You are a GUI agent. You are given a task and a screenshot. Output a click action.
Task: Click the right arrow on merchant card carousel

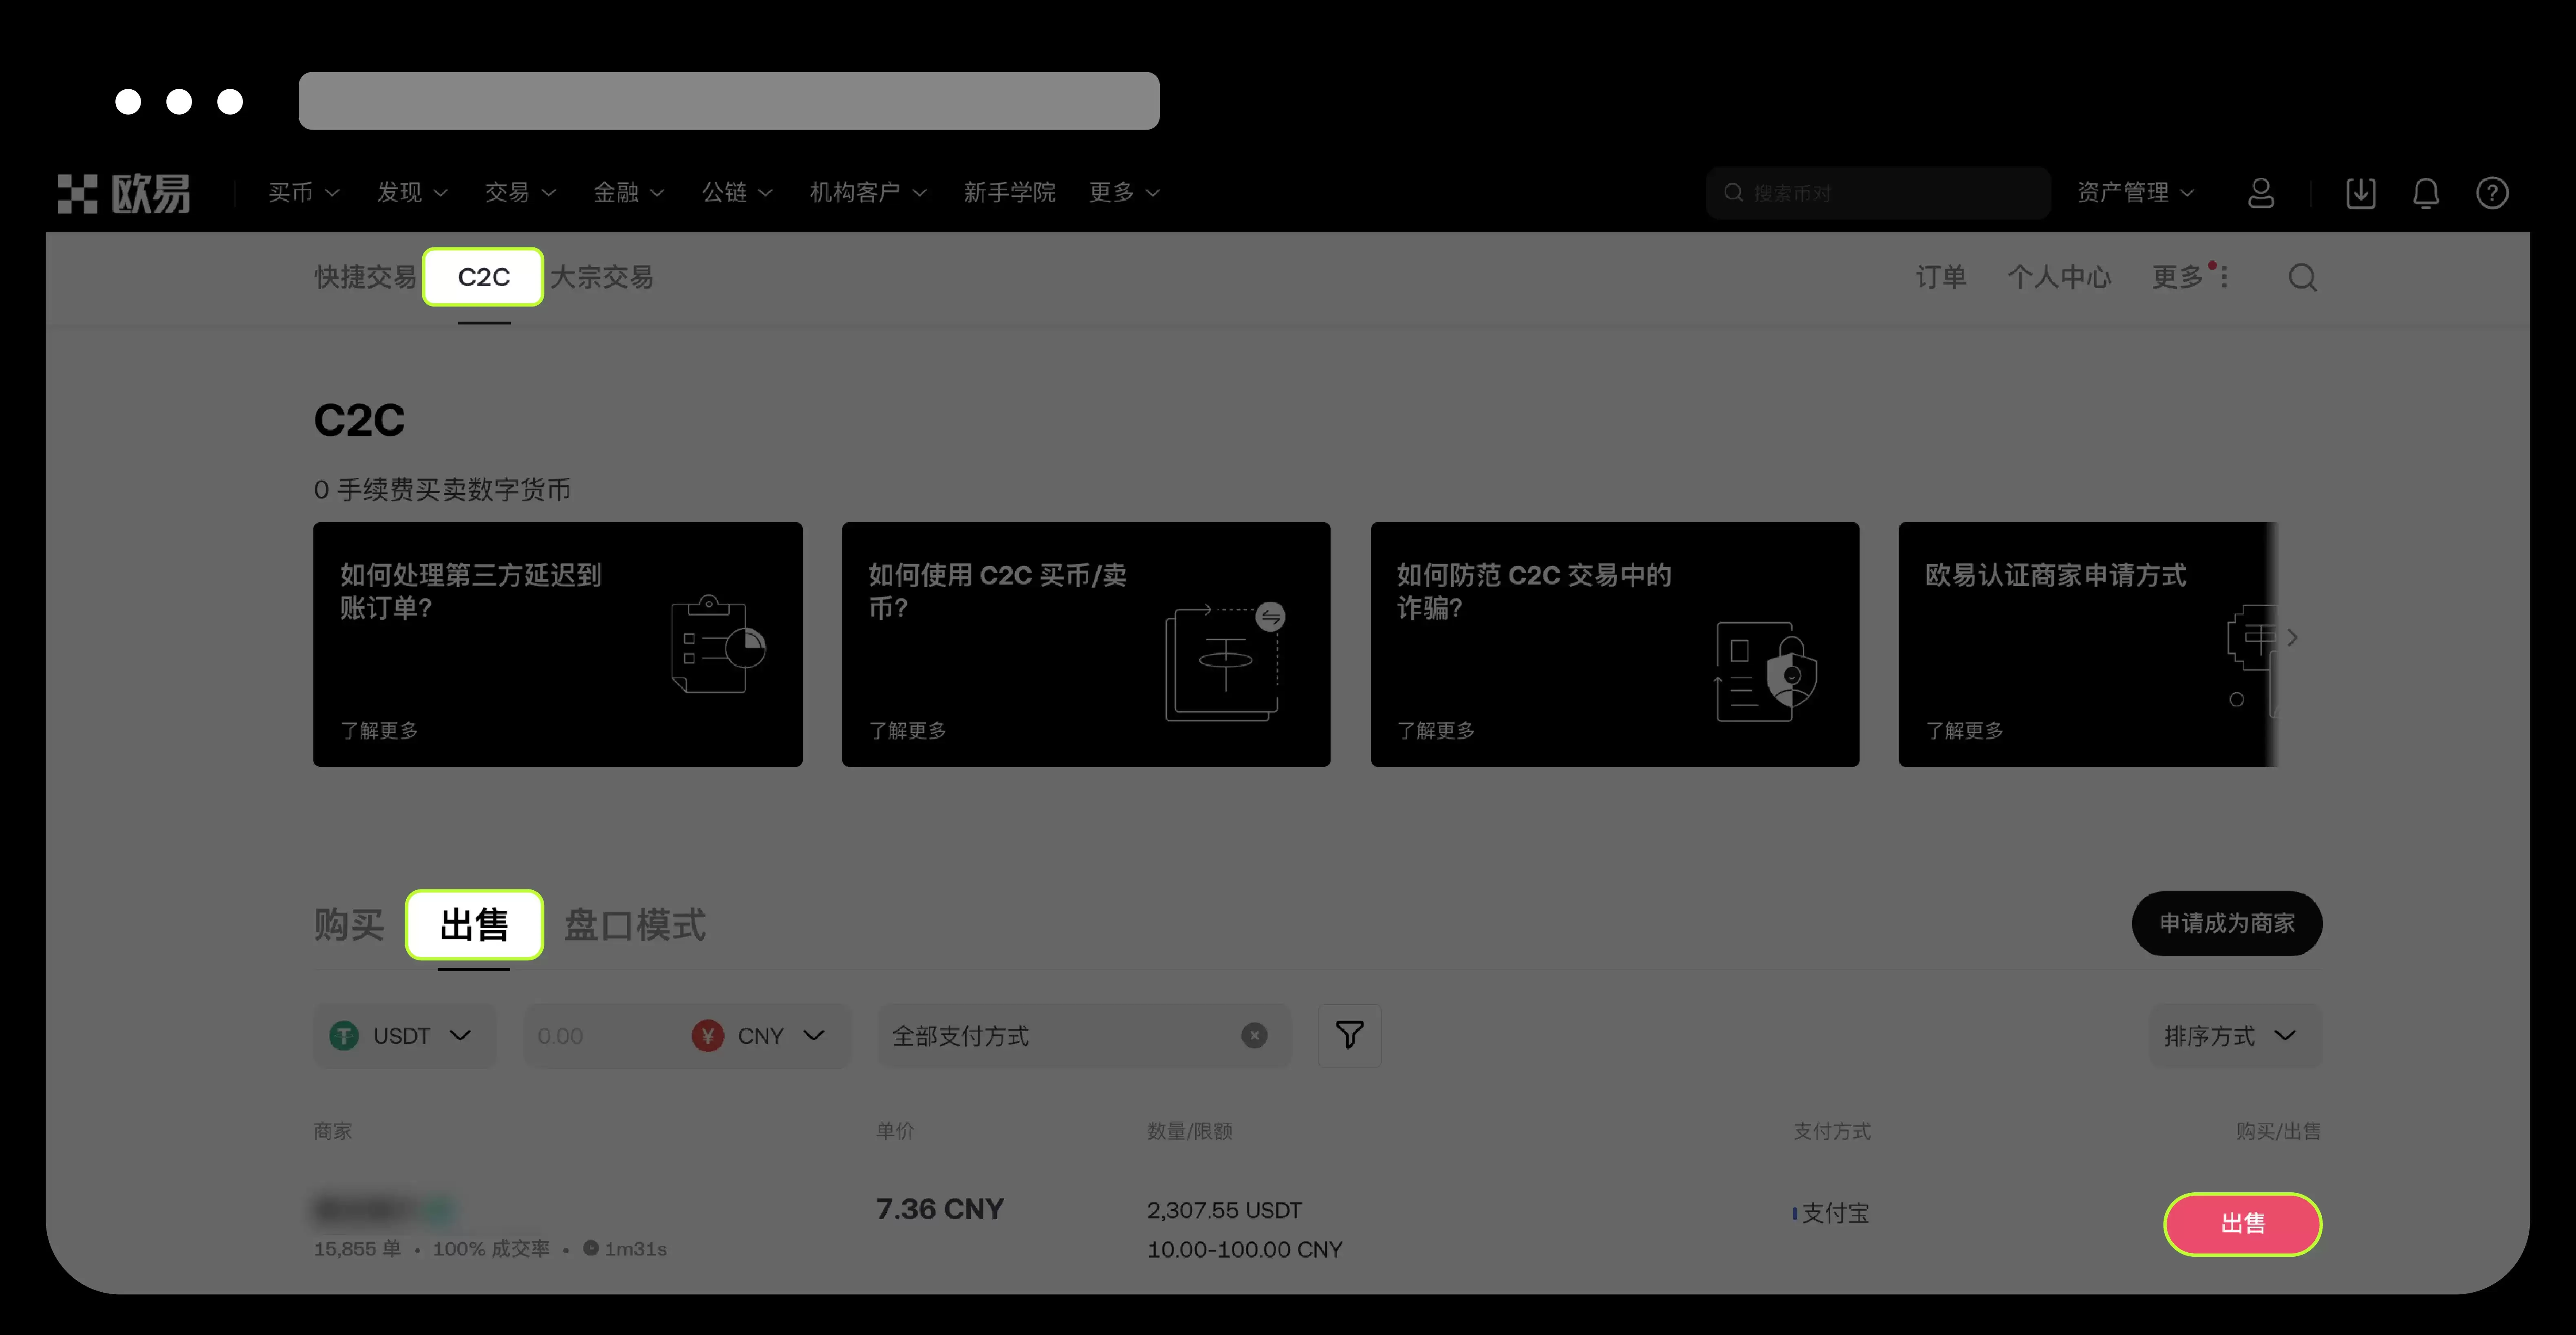tap(2291, 637)
